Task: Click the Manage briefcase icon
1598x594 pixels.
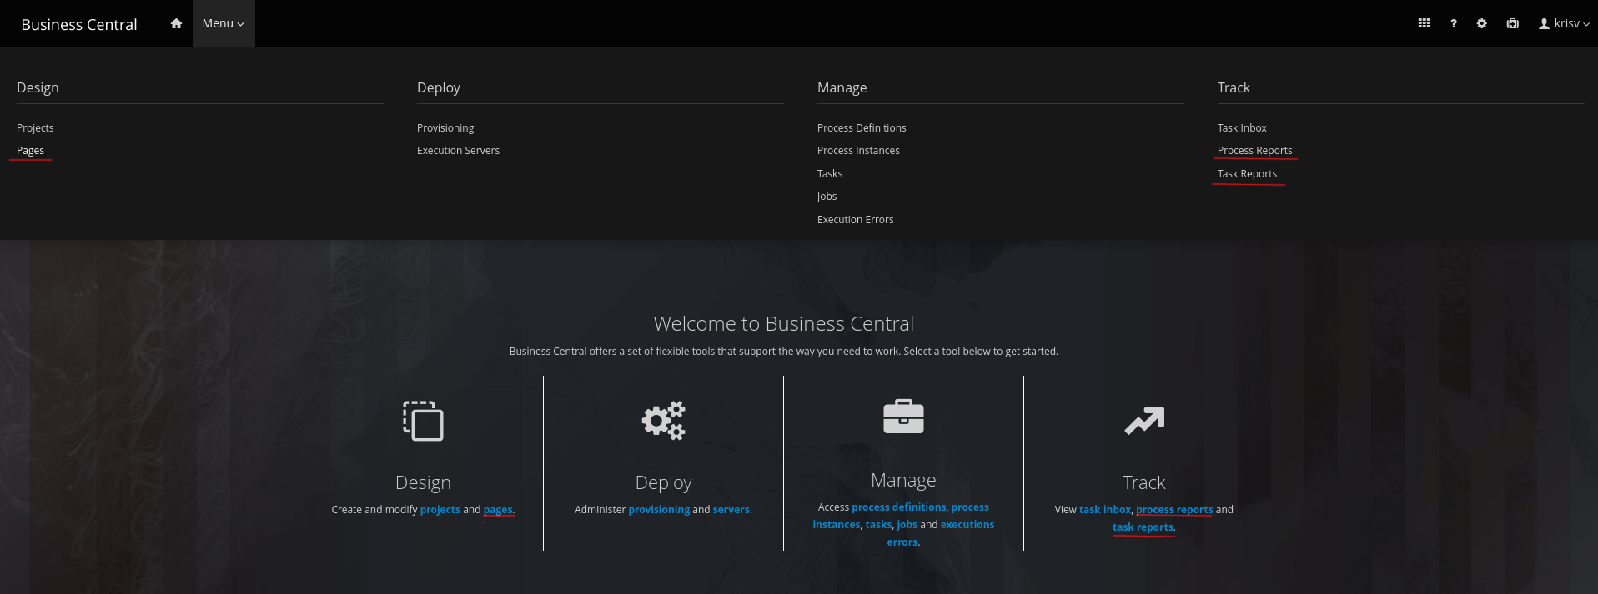Action: coord(903,417)
